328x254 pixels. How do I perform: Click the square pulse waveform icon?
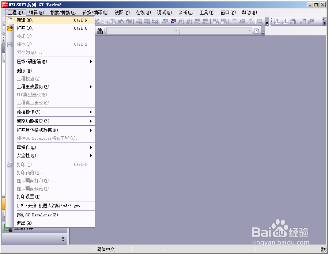point(293,21)
